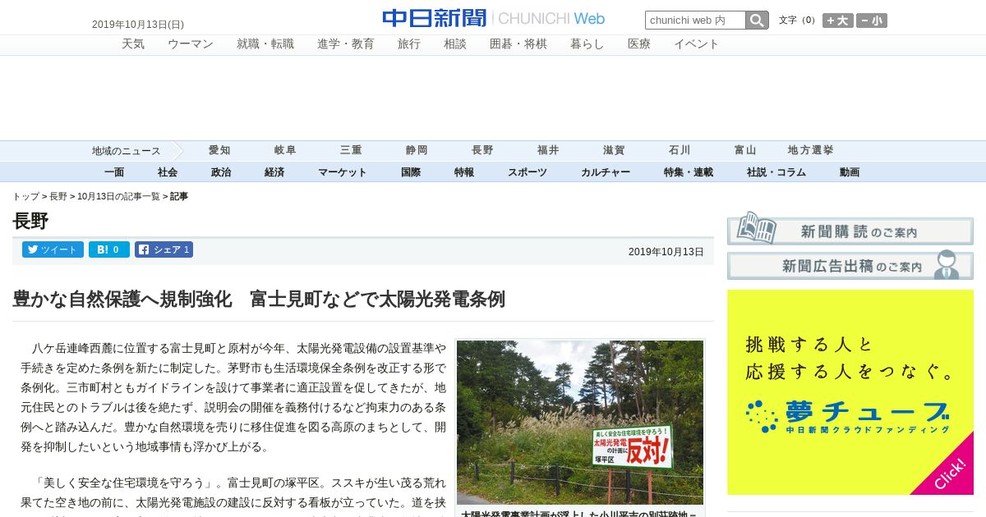Go to 一面 category
Screen dimensions: 986x517
(x=114, y=172)
